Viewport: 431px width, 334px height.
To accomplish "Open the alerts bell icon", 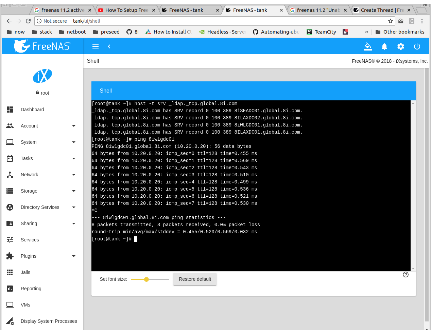I will click(384, 46).
